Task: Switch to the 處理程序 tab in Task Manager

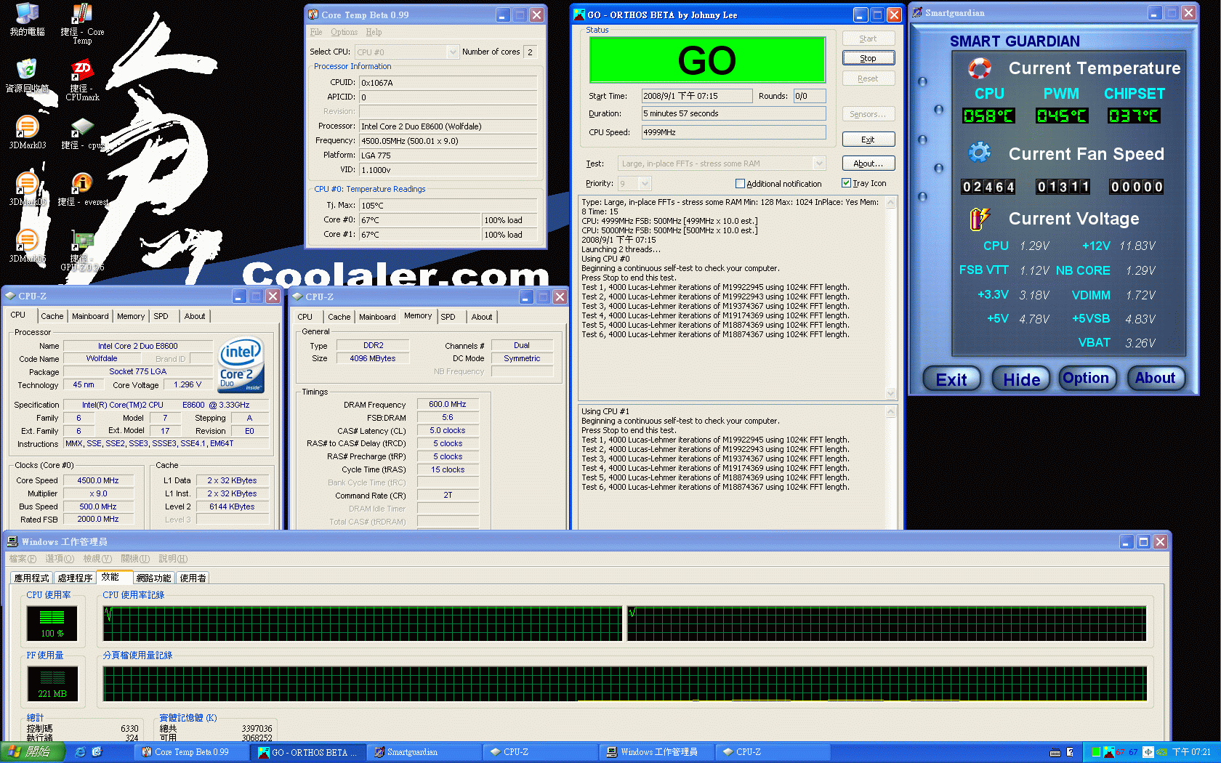Action: (x=75, y=578)
